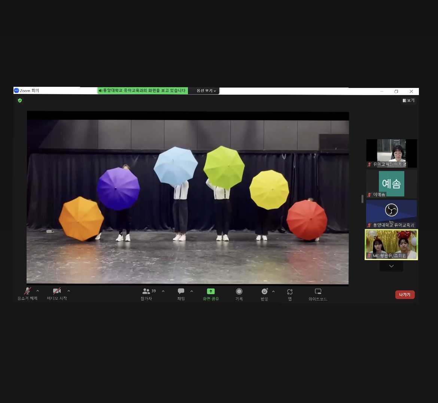Click the green screen-sharing notification banner
This screenshot has height=403, width=438.
point(142,91)
